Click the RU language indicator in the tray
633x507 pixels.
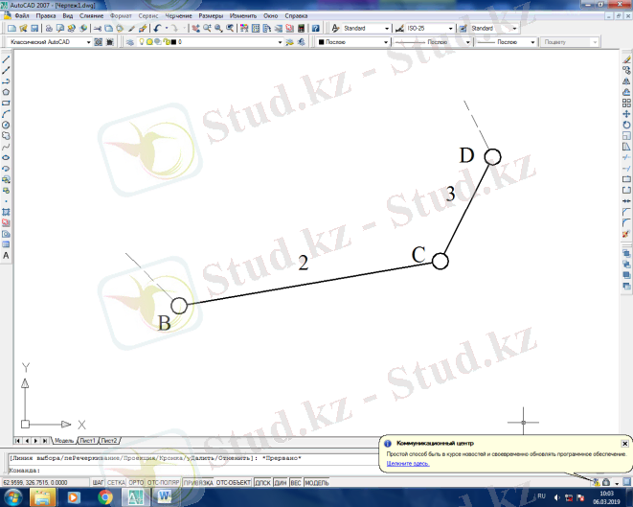pos(541,495)
